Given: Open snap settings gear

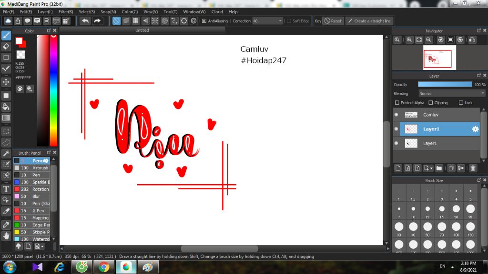Looking at the screenshot, I should pos(193,21).
